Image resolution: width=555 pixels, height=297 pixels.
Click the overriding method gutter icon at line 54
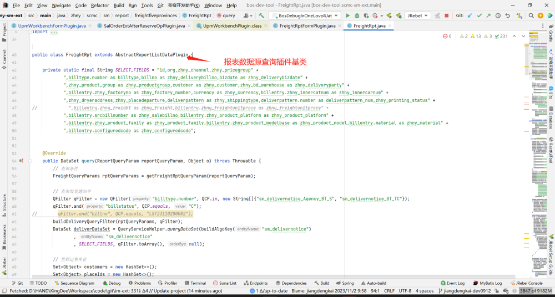pos(21,161)
